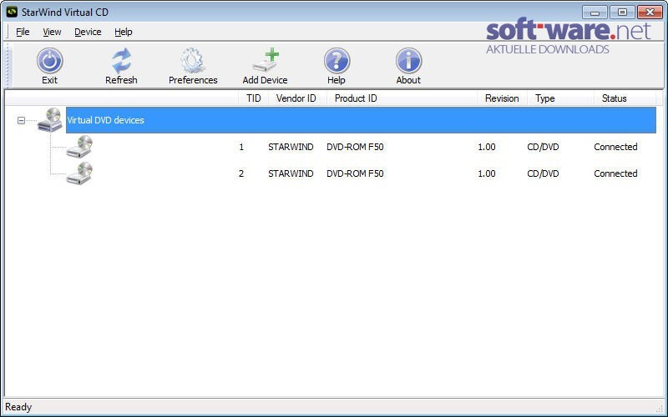Screen dimensions: 668x417
Task: Click STARWIND vendor in row TID 2
Action: point(291,173)
